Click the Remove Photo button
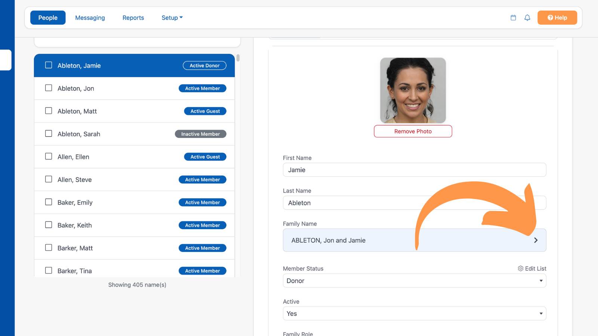This screenshot has height=336, width=598. [x=413, y=131]
